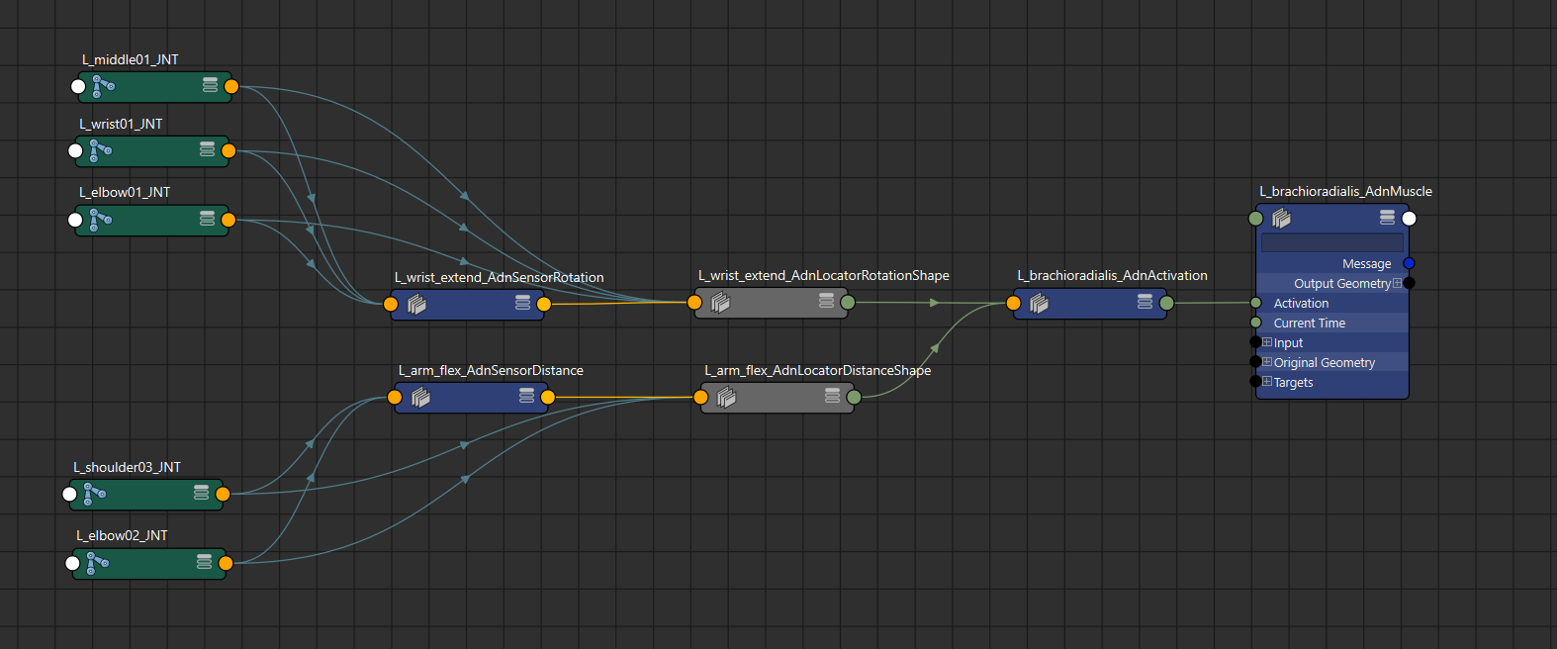The height and width of the screenshot is (649, 1557).
Task: Toggle view mode icon on L_brachioradialis_AdnMuscle node
Action: coord(1387,218)
